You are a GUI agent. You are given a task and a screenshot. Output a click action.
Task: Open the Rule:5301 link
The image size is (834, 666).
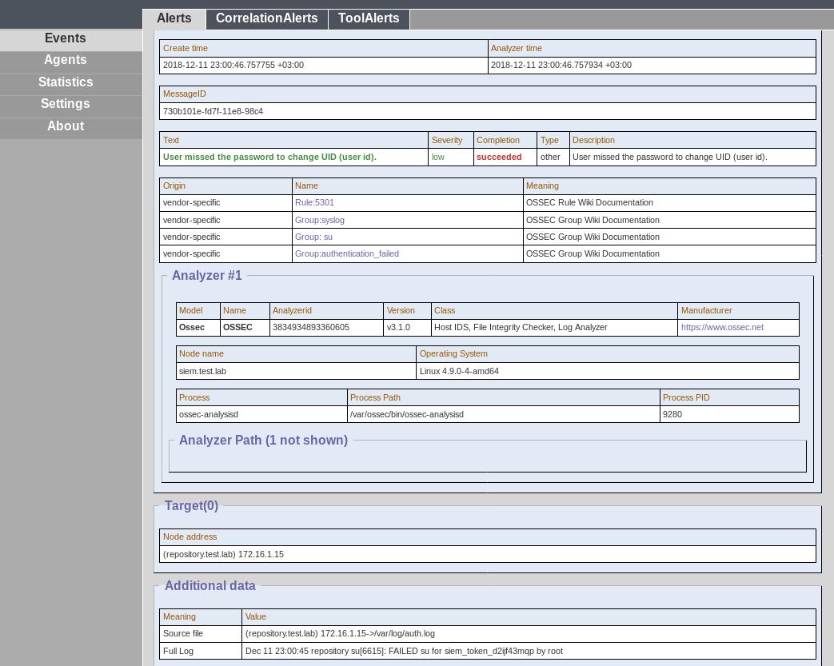[x=314, y=203]
